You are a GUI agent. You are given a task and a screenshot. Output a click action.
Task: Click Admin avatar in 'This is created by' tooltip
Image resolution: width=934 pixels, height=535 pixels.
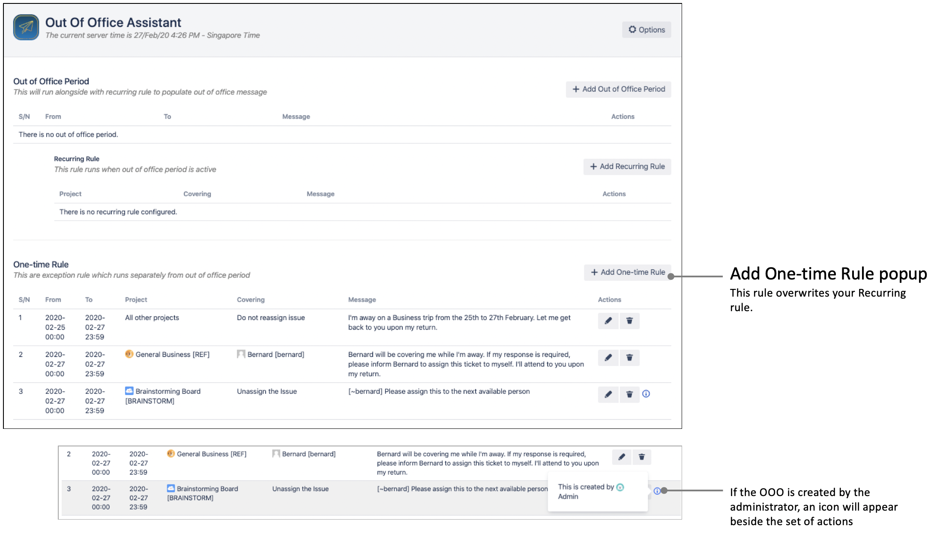(x=620, y=487)
